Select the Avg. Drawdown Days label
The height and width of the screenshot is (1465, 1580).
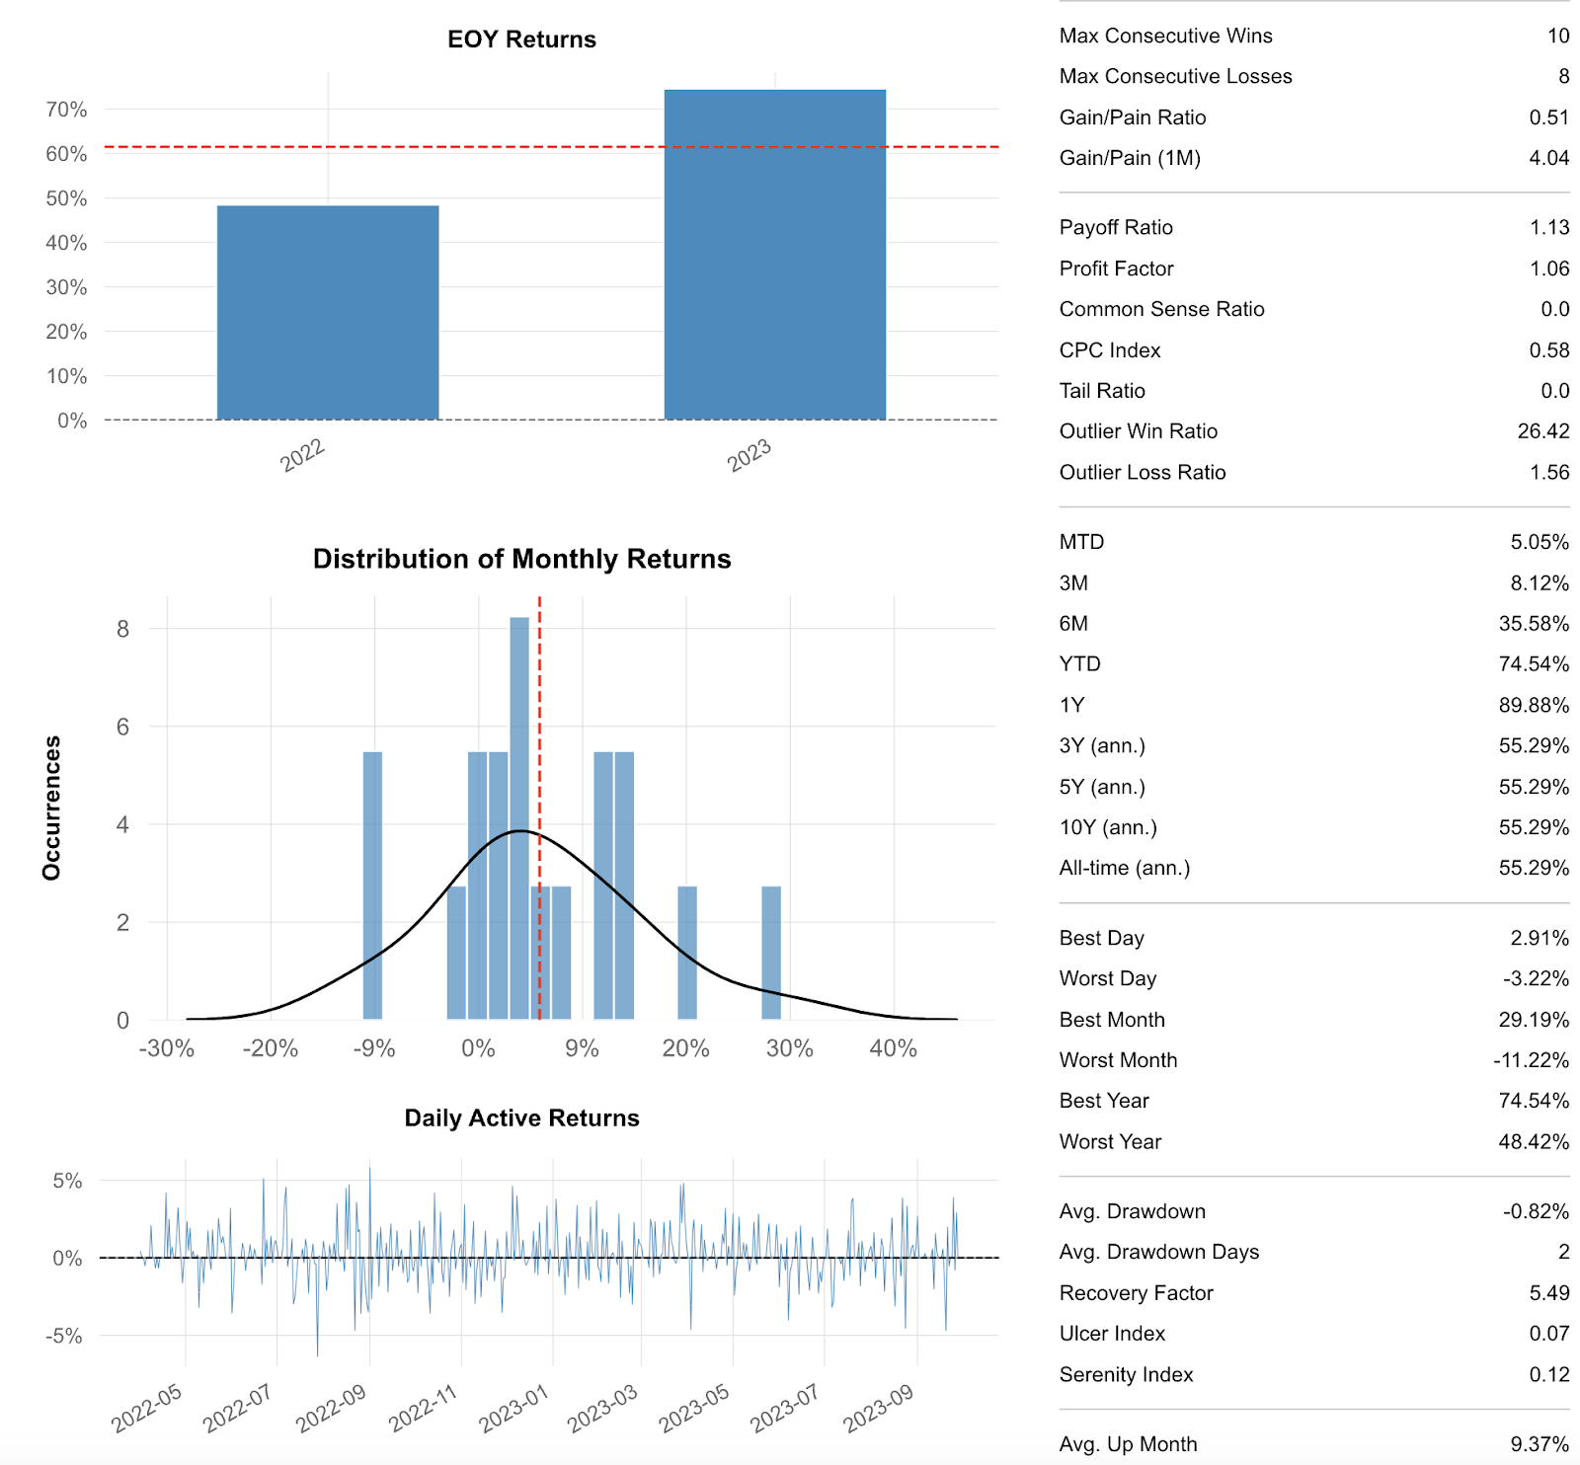(x=1159, y=1252)
